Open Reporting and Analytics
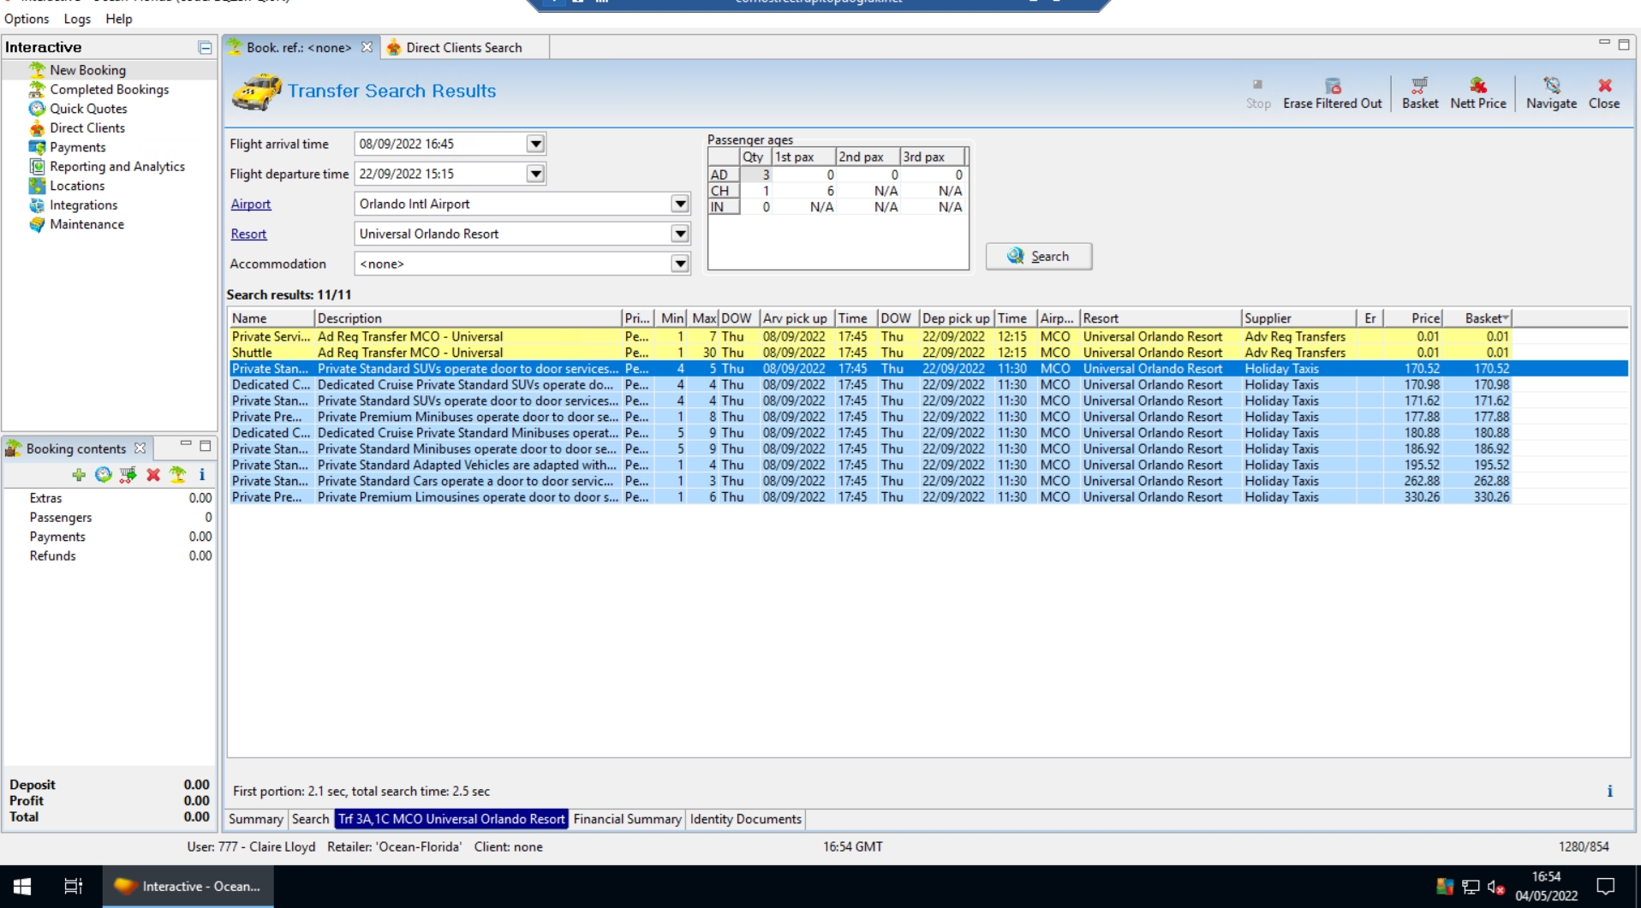Viewport: 1641px width, 908px height. coord(117,167)
